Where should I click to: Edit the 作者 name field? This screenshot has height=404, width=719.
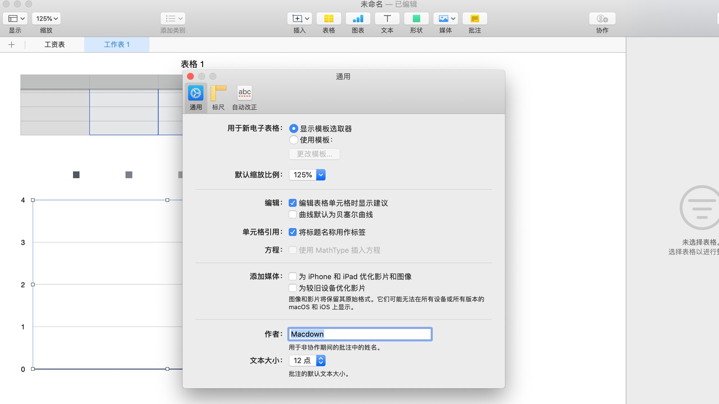pyautogui.click(x=359, y=334)
